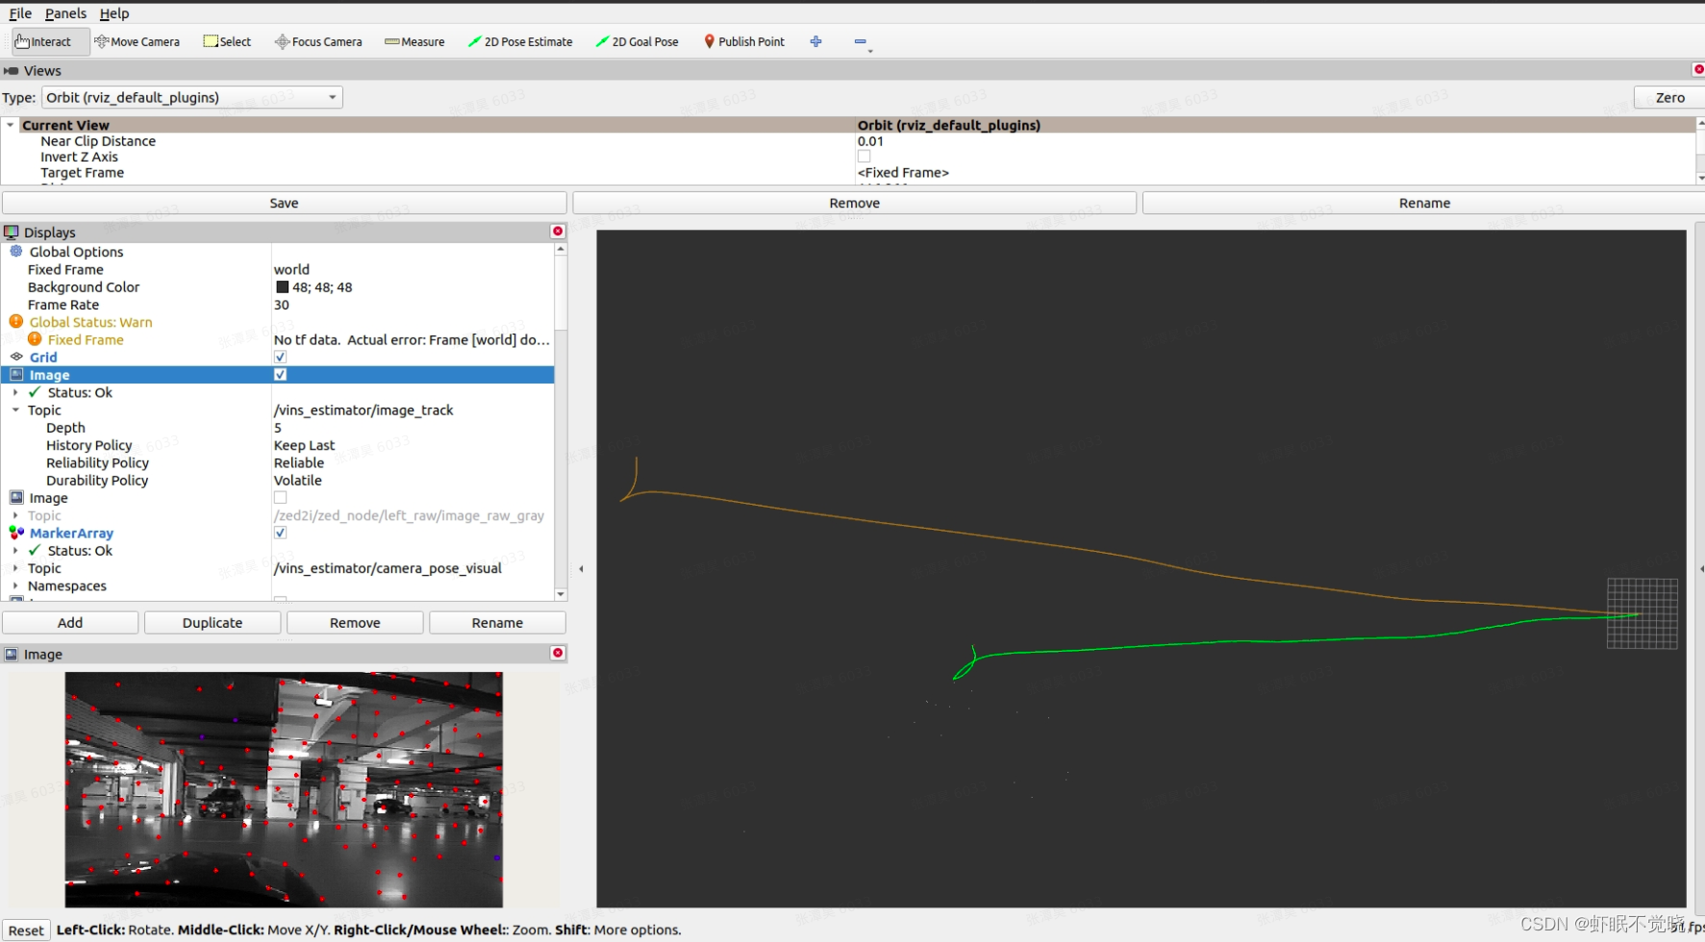Open the Panels menu
Screen dimensions: 1705x942
tap(65, 13)
